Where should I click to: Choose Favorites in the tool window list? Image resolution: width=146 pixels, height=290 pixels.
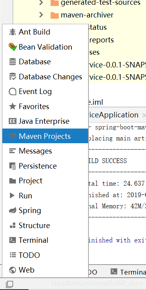(45, 106)
